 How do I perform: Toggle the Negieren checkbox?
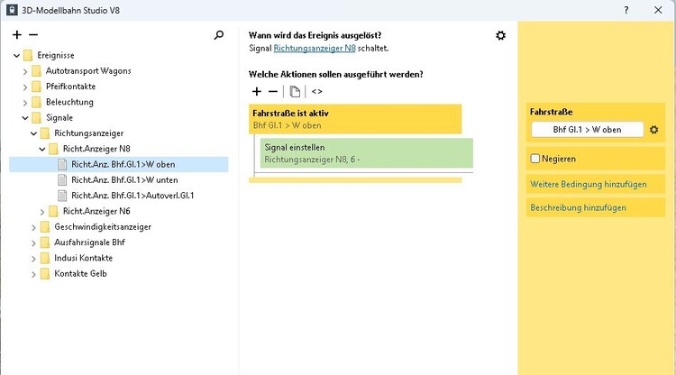pos(535,159)
